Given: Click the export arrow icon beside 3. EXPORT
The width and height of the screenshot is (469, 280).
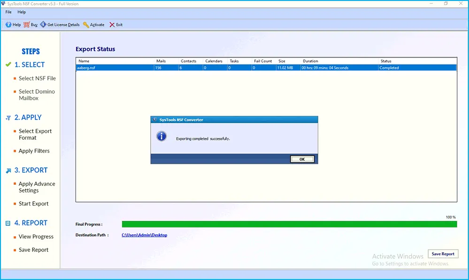Looking at the screenshot, I should pyautogui.click(x=8, y=171).
